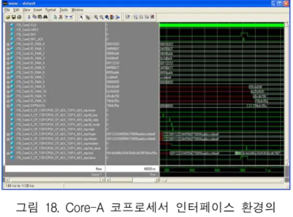The height and width of the screenshot is (217, 293).
Task: Click the Insert Cursor toolbar icon
Action: pyautogui.click(x=55, y=17)
